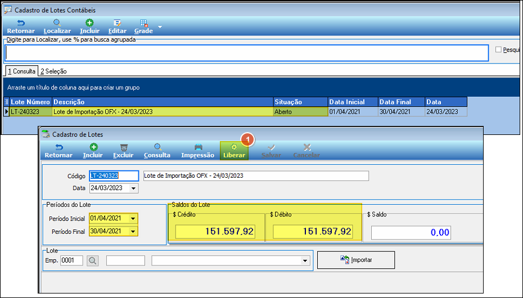Switch to the 2 Seleção tab
The width and height of the screenshot is (523, 298).
(53, 71)
